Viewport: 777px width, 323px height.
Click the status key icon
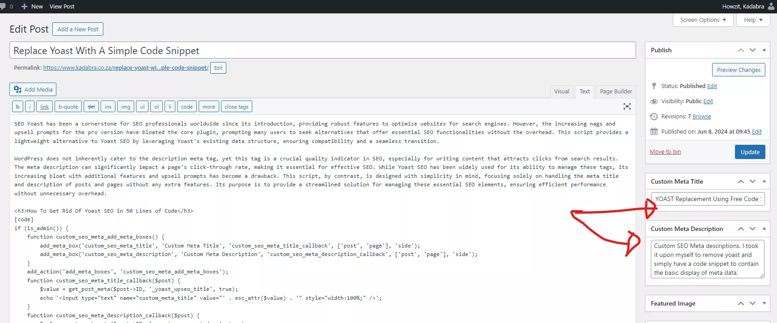(654, 86)
